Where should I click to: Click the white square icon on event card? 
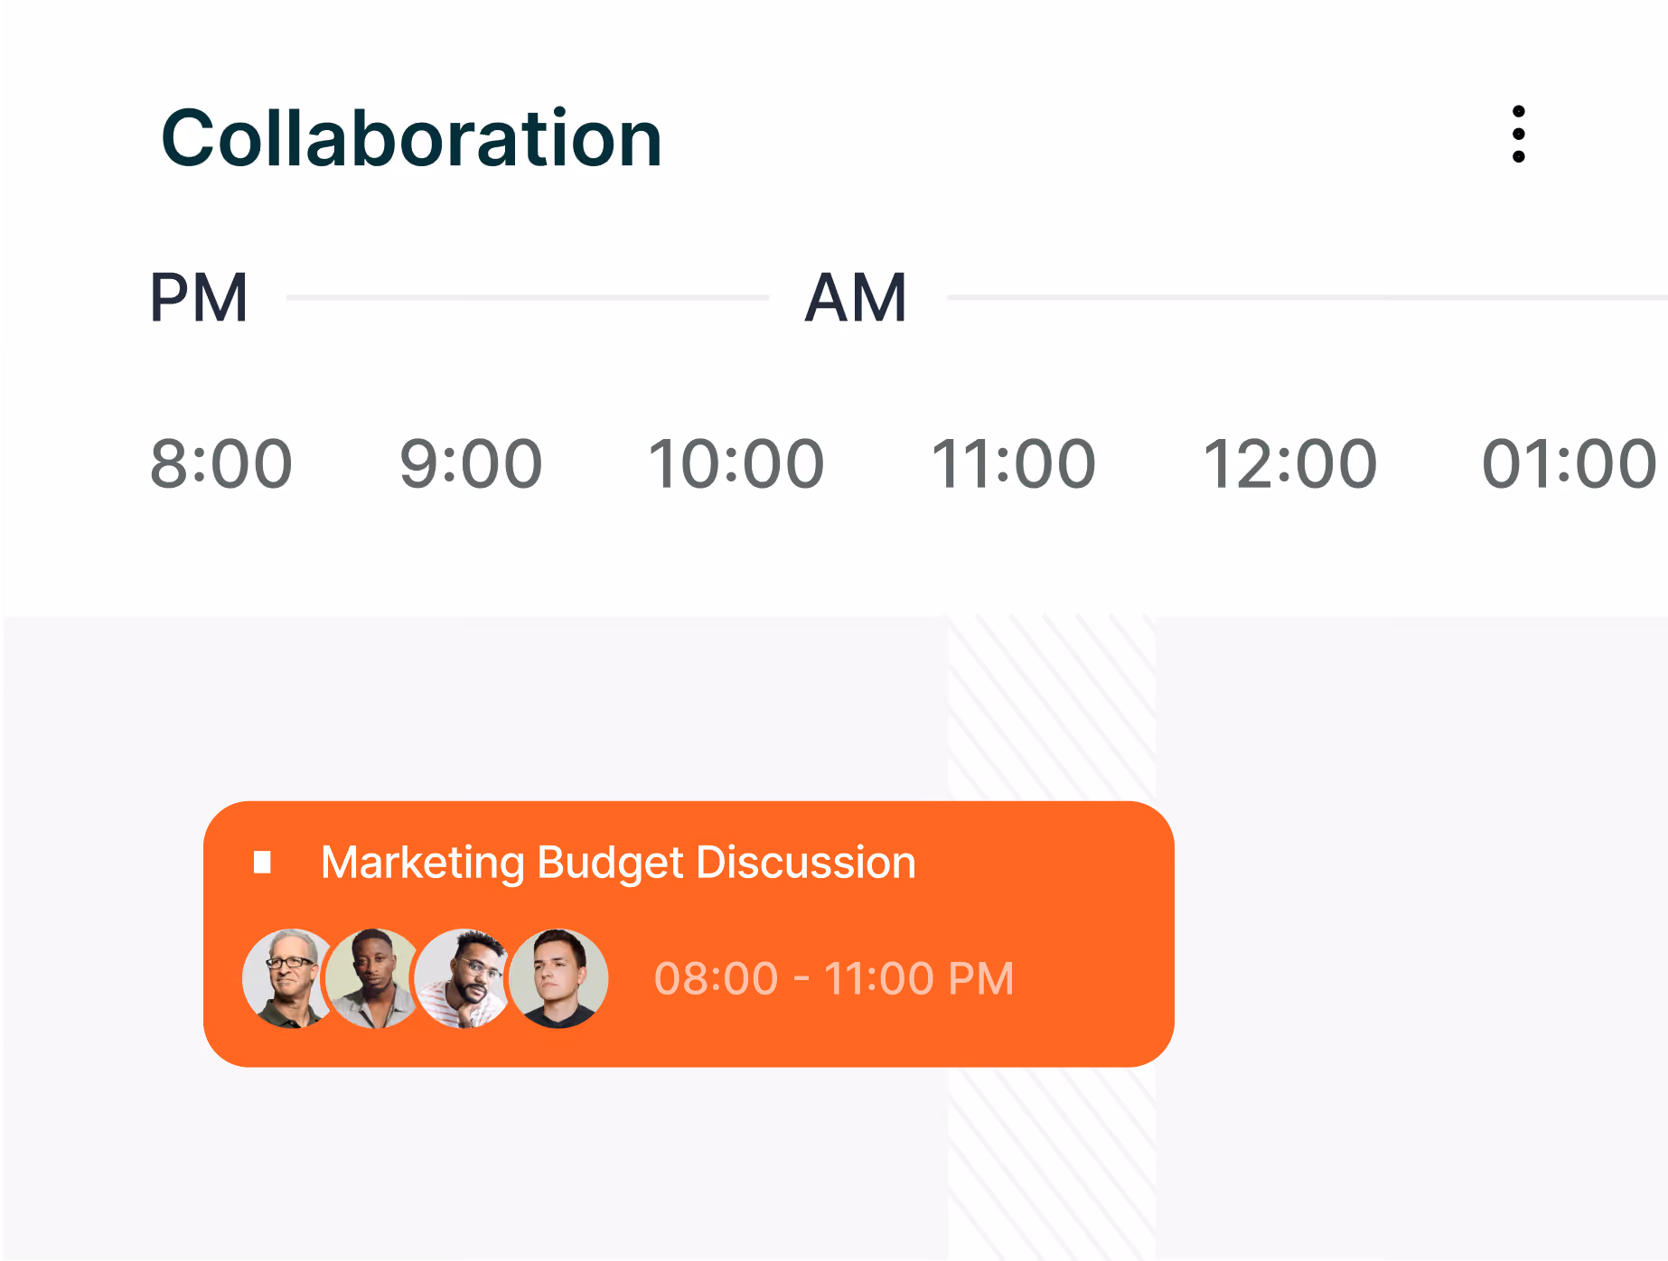point(262,862)
